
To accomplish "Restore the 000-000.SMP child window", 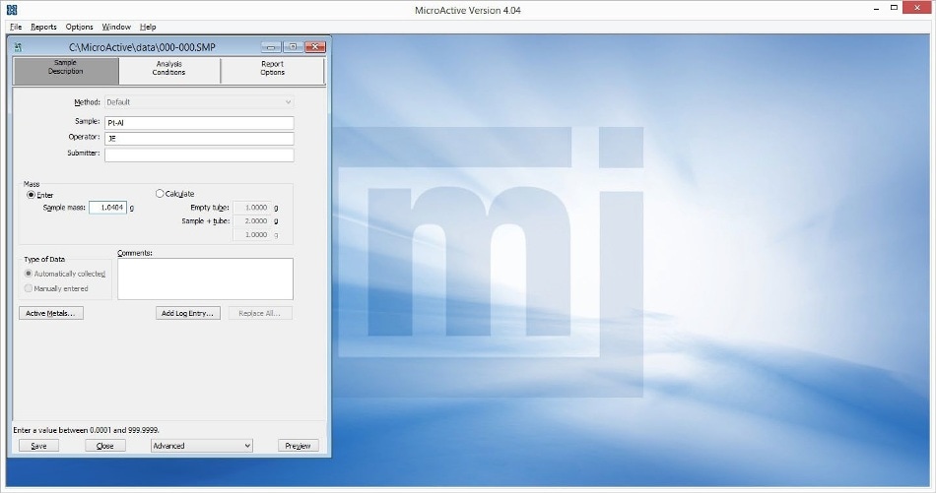I will (x=293, y=47).
